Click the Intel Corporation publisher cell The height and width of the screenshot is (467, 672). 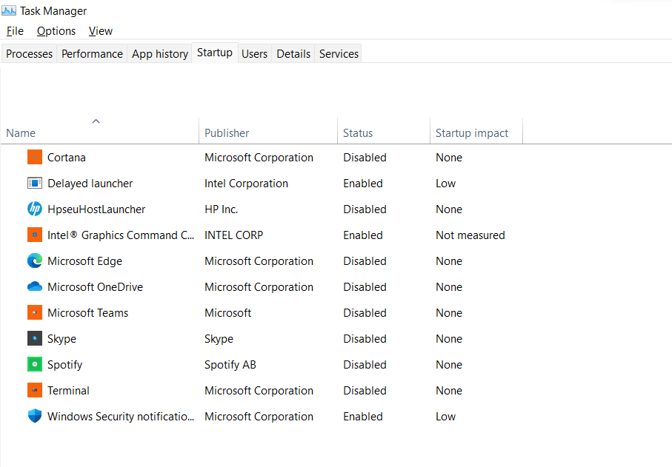tap(246, 184)
